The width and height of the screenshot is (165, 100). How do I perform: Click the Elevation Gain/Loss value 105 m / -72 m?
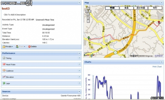[x=48, y=39]
